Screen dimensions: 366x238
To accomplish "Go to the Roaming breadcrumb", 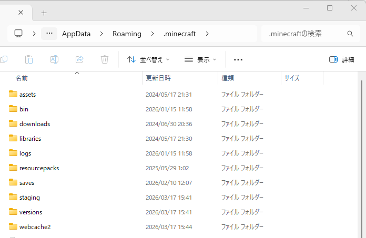I will pyautogui.click(x=127, y=34).
